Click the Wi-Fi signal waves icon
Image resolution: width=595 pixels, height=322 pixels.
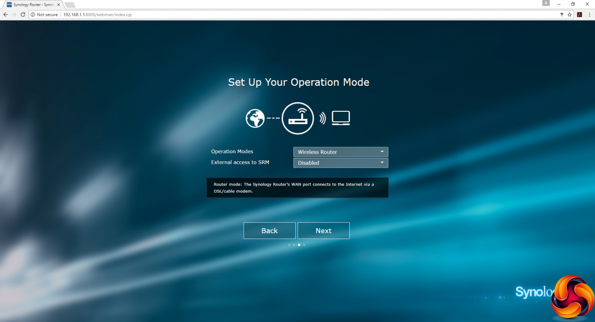click(x=322, y=118)
